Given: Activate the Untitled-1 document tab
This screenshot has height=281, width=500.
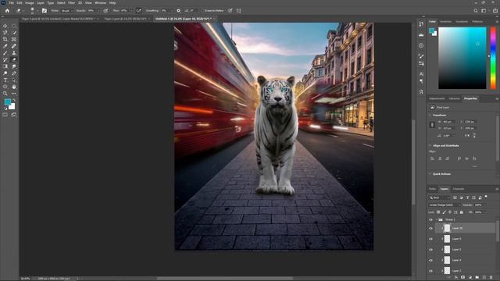Looking at the screenshot, I should coord(183,19).
